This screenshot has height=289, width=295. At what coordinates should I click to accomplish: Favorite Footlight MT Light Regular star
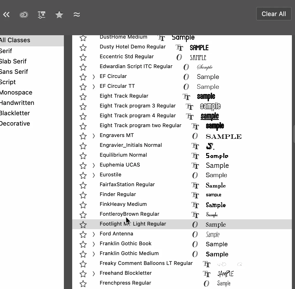point(83,225)
